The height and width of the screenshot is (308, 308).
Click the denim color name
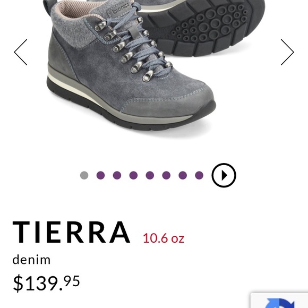[31, 260]
